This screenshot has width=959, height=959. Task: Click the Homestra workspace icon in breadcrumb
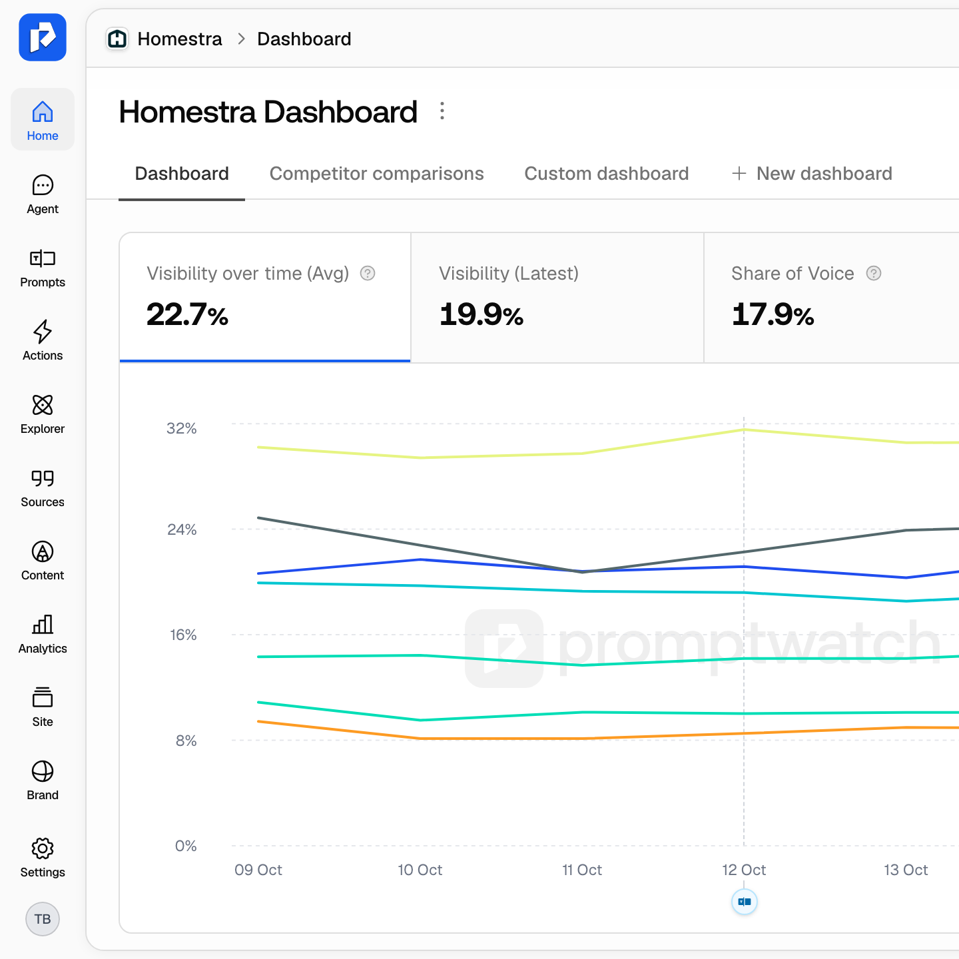(117, 39)
